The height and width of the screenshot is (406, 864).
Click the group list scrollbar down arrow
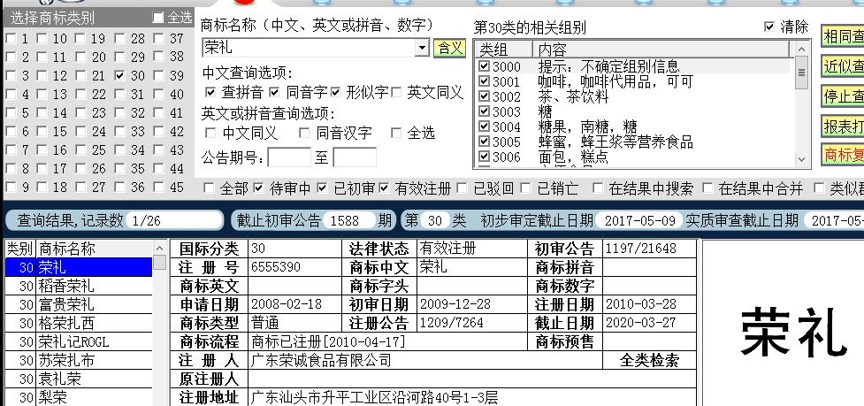point(802,160)
